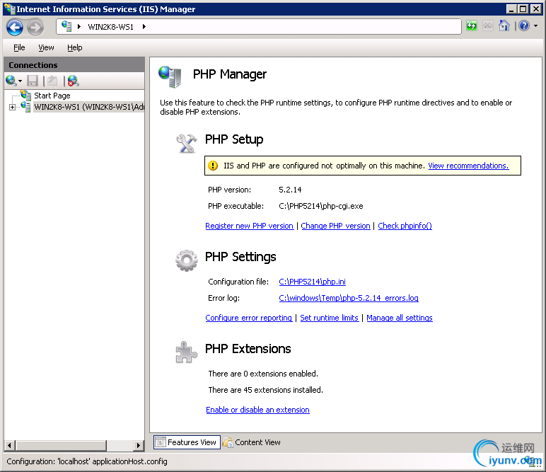Click Set runtime limits link

(329, 318)
